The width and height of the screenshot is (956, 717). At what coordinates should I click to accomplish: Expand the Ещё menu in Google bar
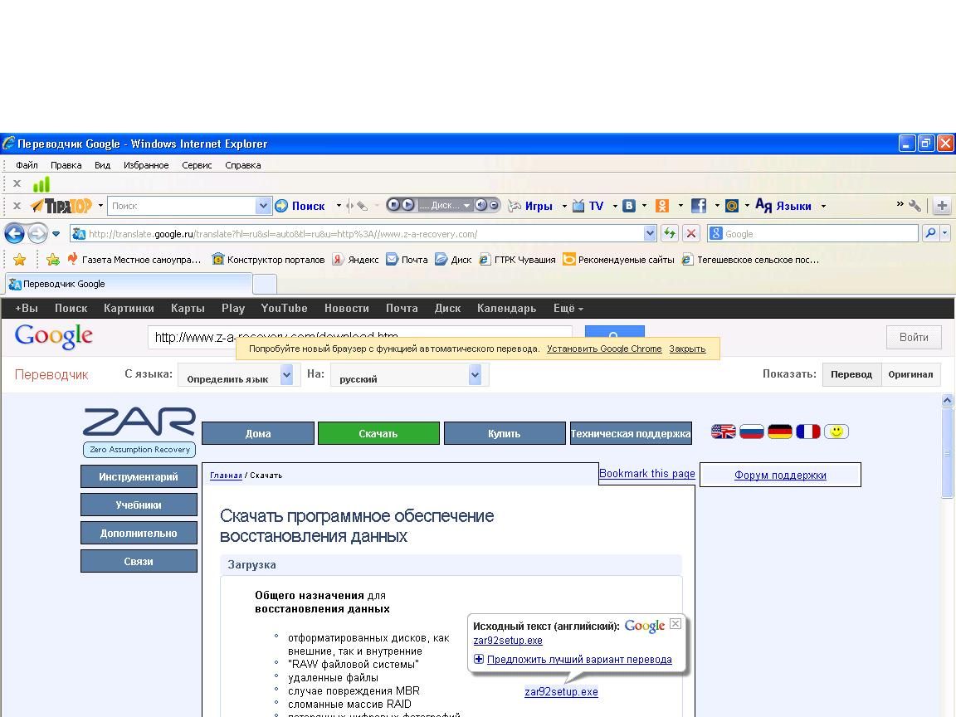568,309
